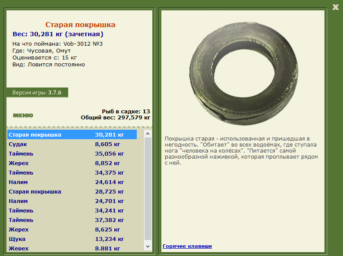Viewport: 343px width, 256px height.
Task: Select the Налим 24,701 кг entry
Action: click(72, 201)
